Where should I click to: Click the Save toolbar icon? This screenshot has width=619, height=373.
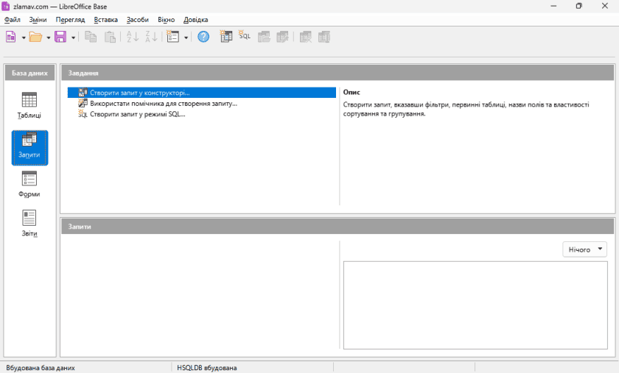point(60,37)
